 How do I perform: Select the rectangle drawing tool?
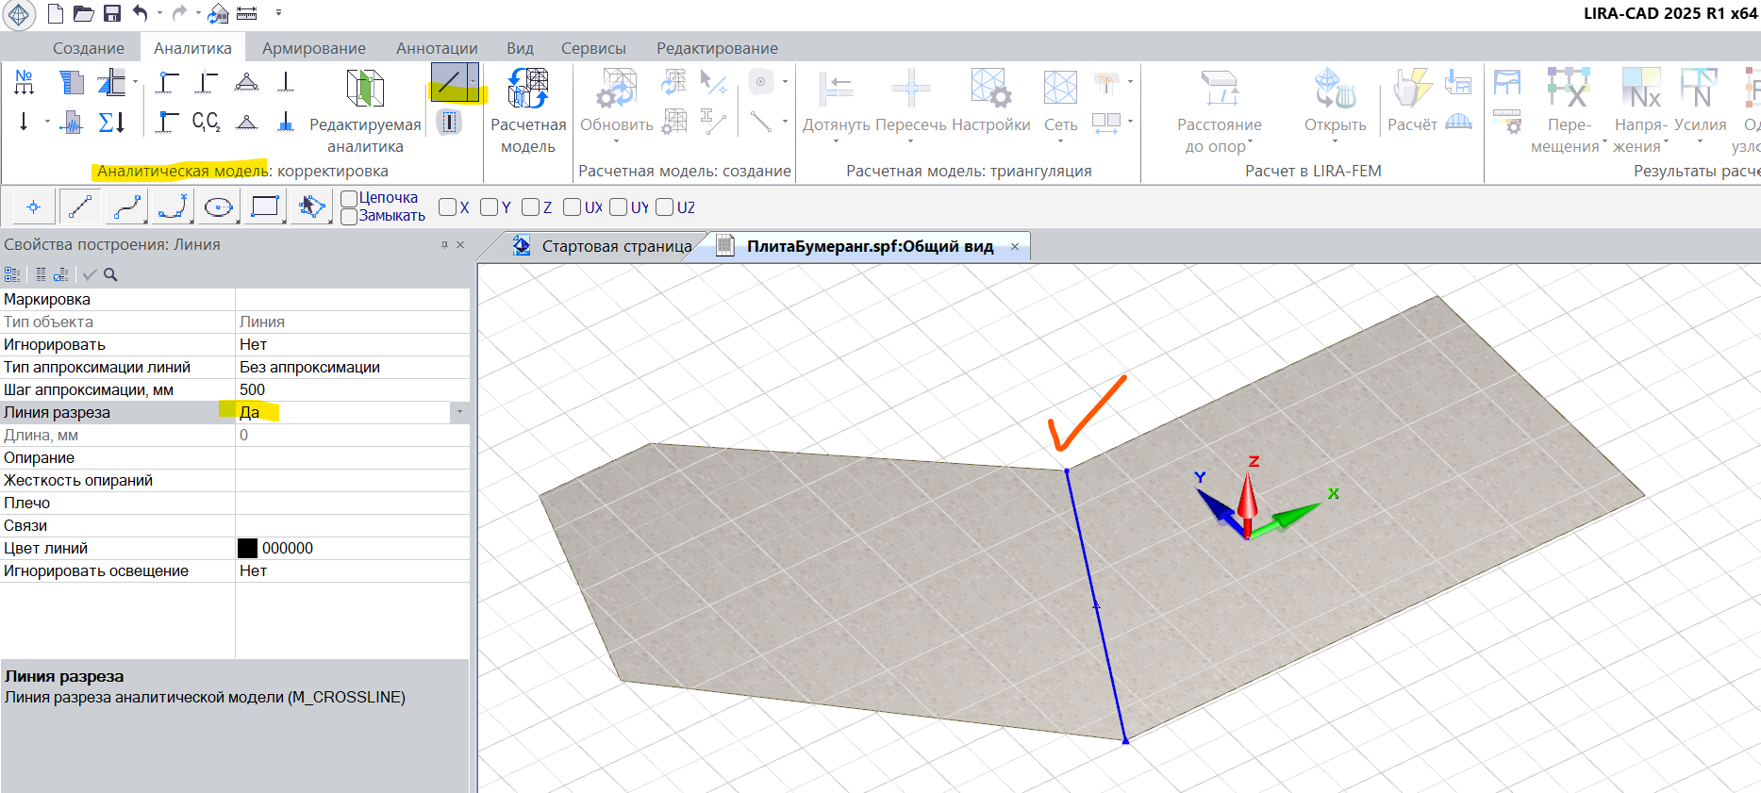265,207
